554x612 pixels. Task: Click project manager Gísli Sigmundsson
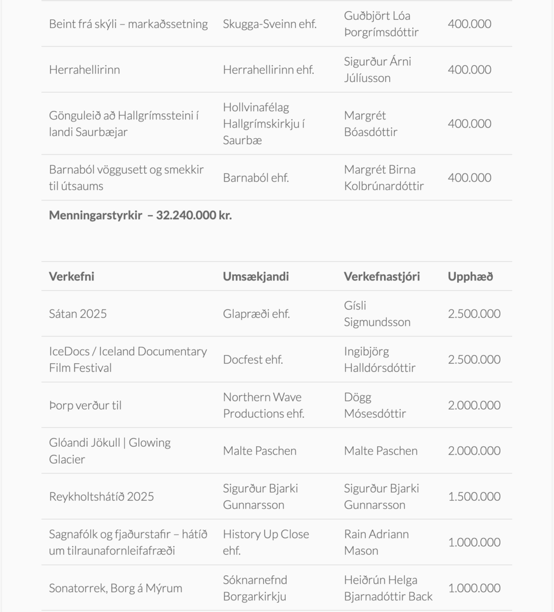(377, 314)
